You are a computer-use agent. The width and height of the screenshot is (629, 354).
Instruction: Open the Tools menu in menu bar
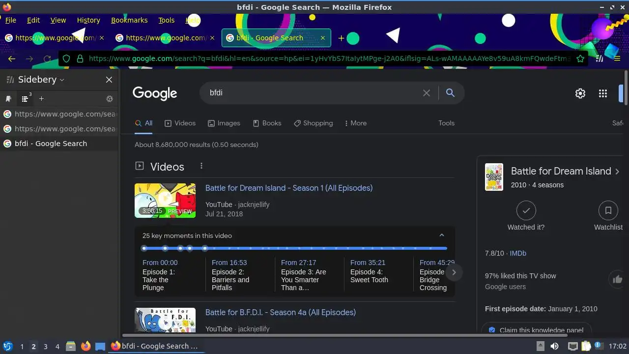[x=166, y=20]
